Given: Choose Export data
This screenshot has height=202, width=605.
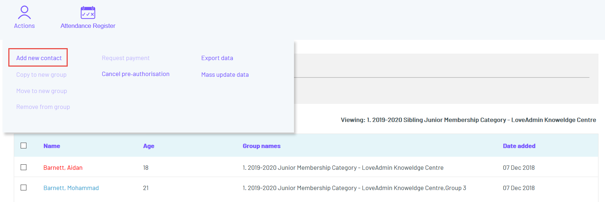Looking at the screenshot, I should tap(217, 58).
